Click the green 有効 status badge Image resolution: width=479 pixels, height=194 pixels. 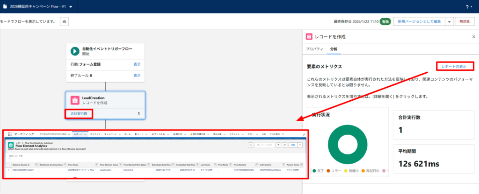pos(385,21)
